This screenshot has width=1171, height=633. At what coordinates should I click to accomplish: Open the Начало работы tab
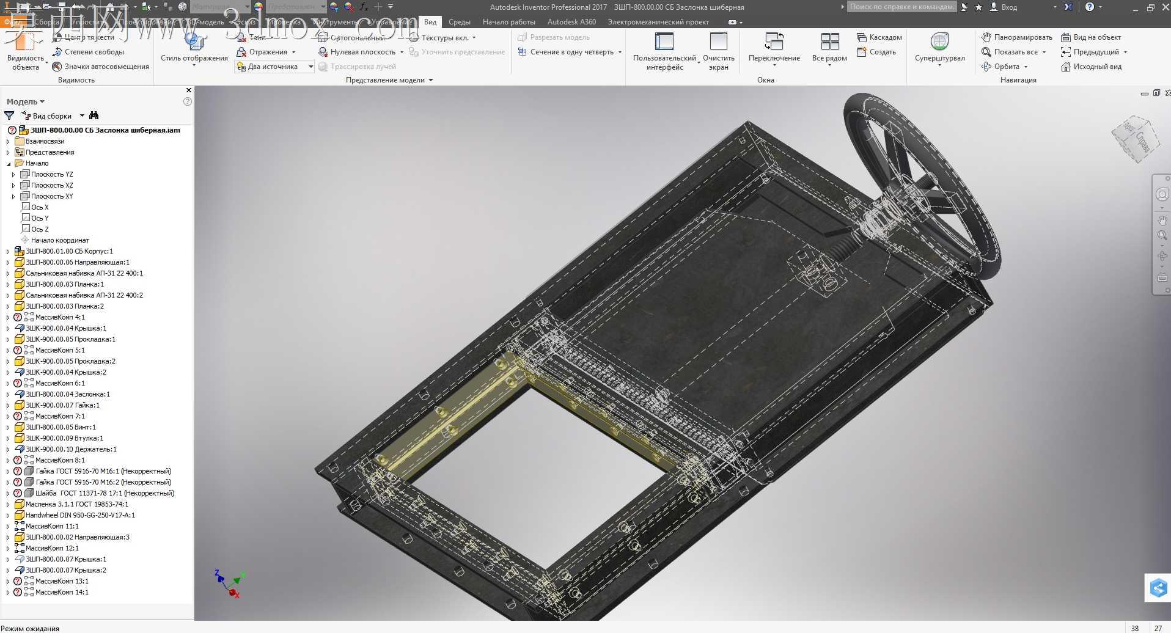click(x=509, y=22)
